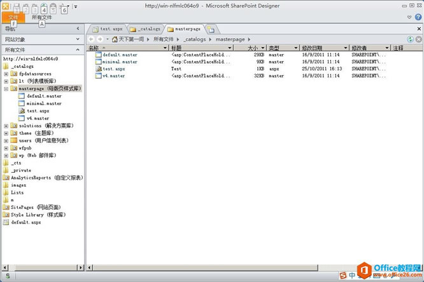Click the gray stop icon in the address bar
This screenshot has height=282, width=424.
pos(419,39)
